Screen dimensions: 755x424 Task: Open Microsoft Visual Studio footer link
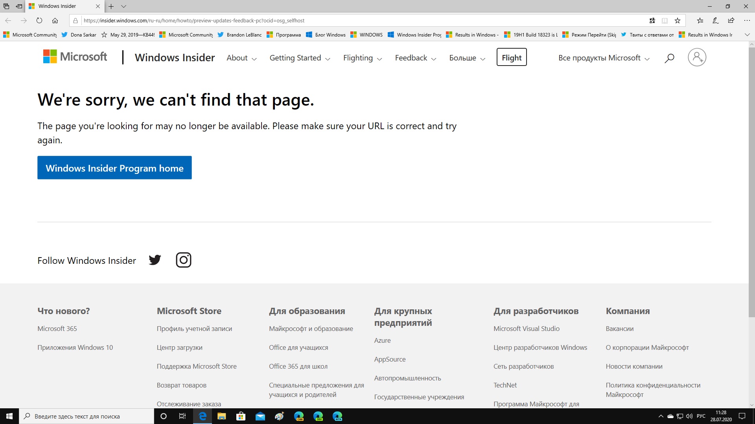527,329
